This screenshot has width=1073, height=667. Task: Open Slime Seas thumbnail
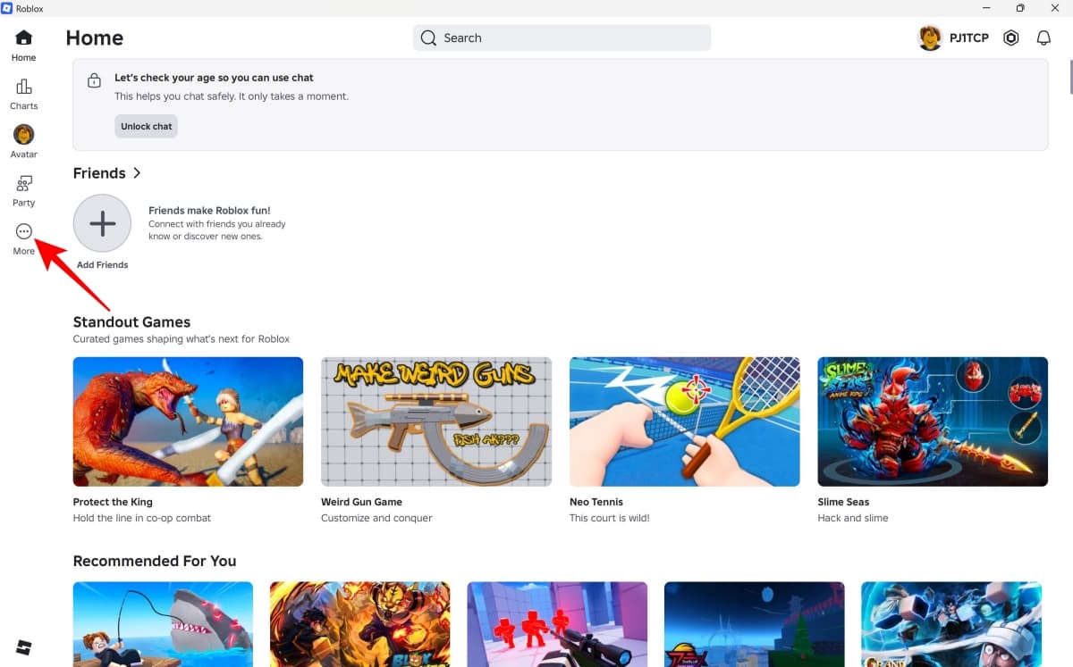[933, 421]
